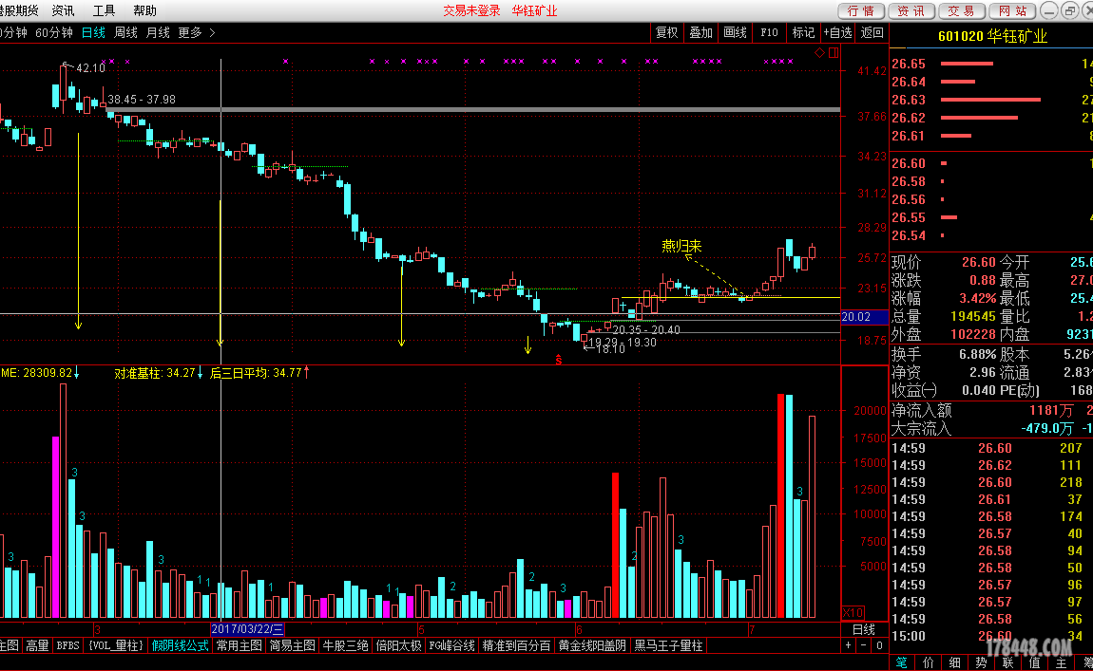Click the 行情 quotes button
The image size is (1093, 671).
pyautogui.click(x=861, y=10)
